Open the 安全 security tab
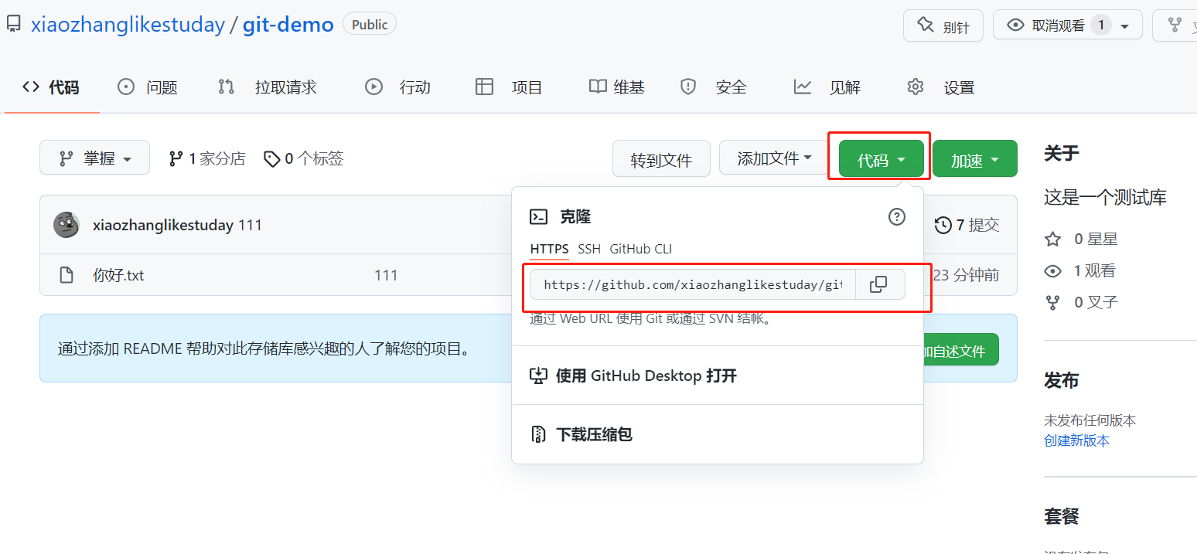This screenshot has width=1197, height=554. click(x=713, y=87)
